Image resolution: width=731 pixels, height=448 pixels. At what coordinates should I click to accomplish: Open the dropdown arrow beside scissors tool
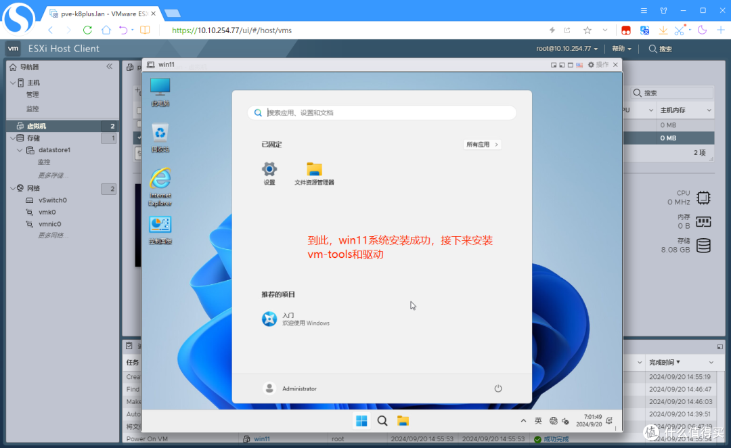(x=690, y=30)
